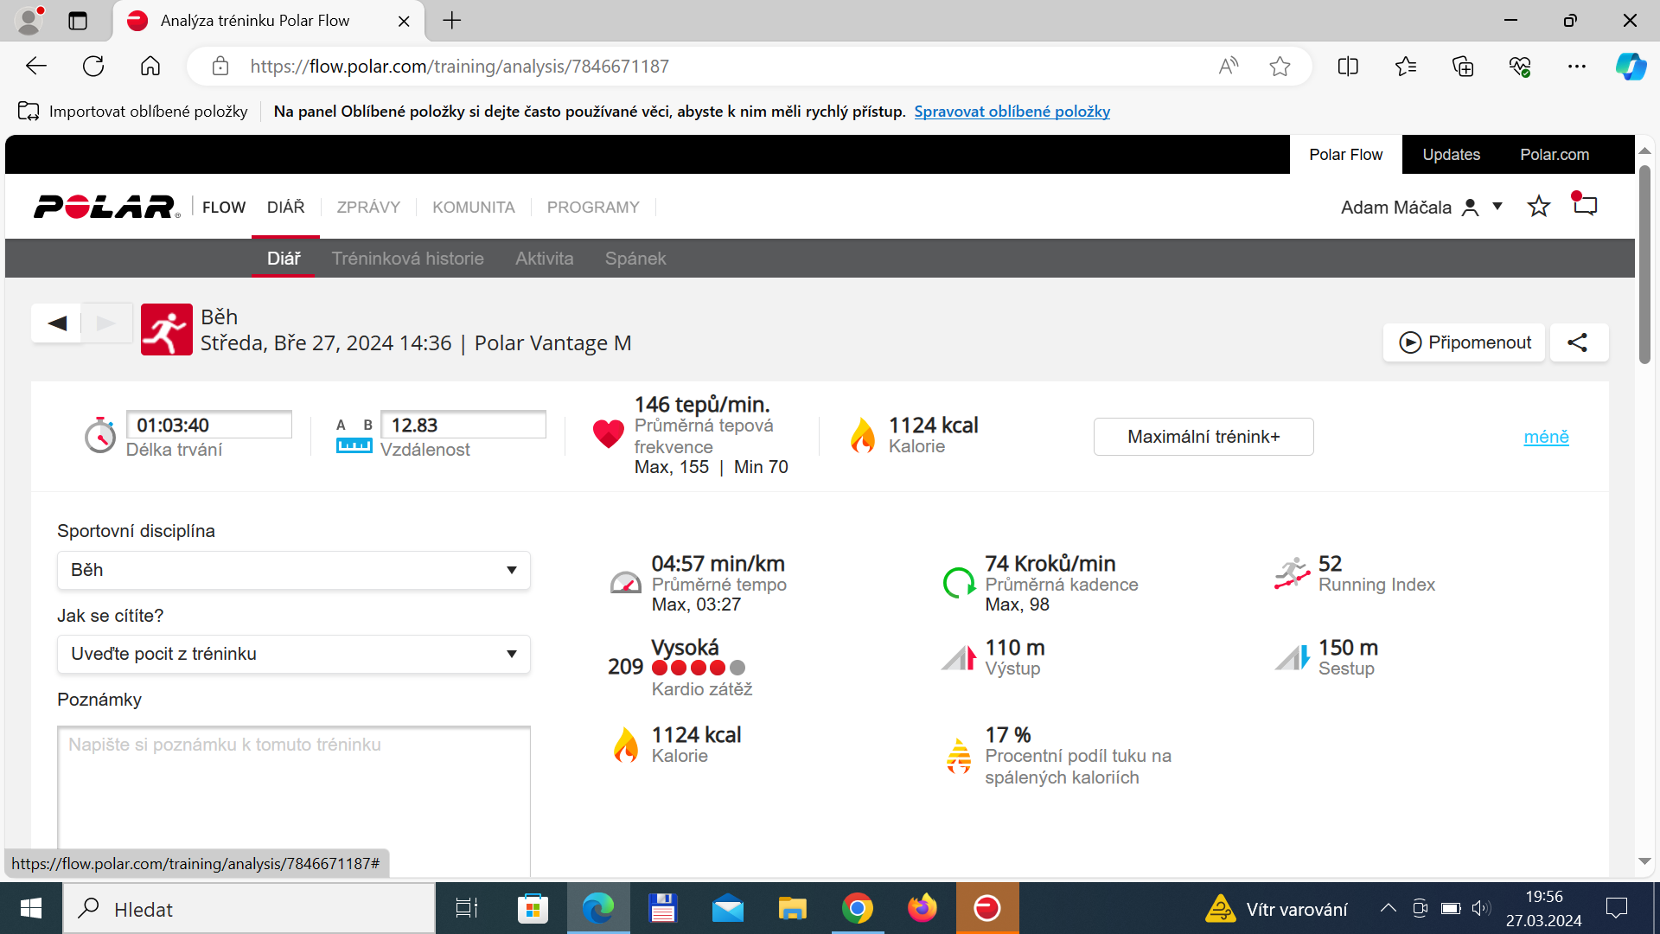
Task: Click the Maximální trénink+ button
Action: click(1203, 437)
